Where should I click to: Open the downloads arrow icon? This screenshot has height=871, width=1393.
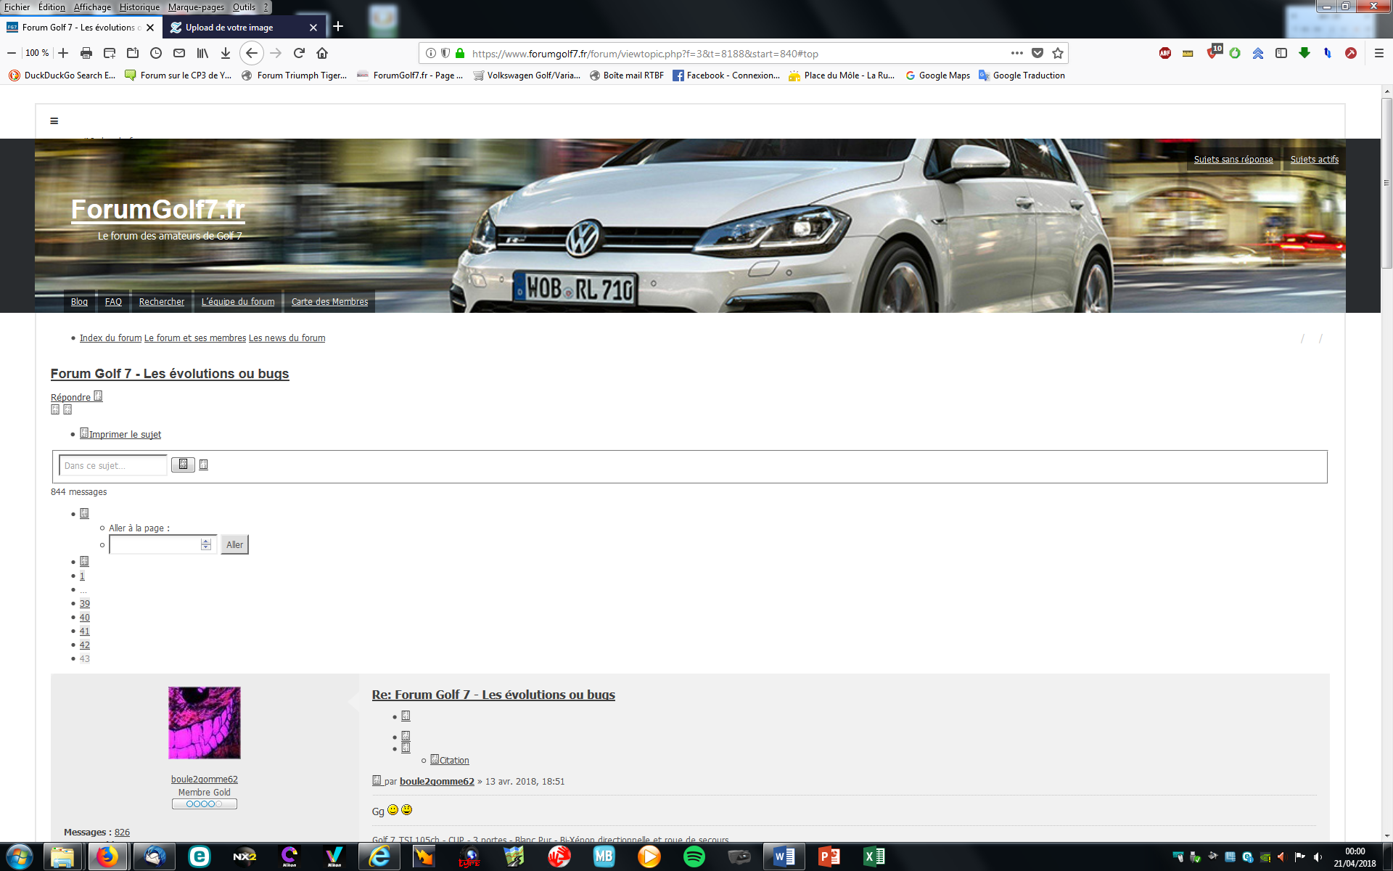pos(226,53)
